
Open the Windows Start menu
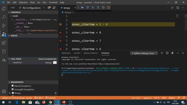click(x=3, y=102)
